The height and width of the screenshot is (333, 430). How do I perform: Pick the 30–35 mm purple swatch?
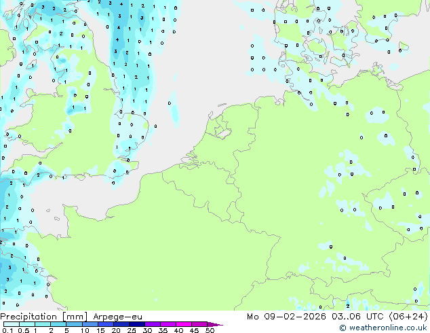tap(152, 324)
